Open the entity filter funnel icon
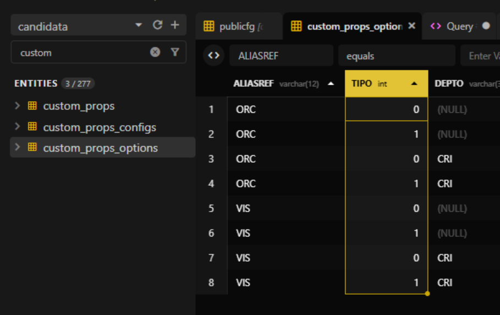Image resolution: width=500 pixels, height=315 pixels. (x=175, y=52)
